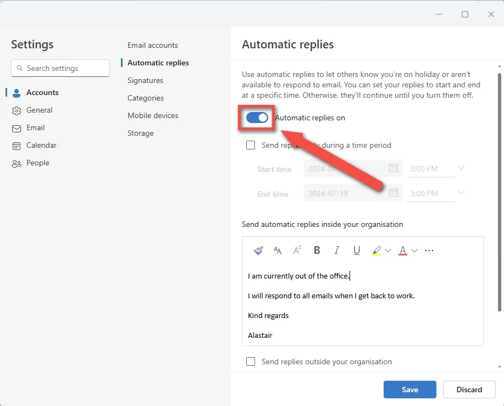Open the font size icon

tap(278, 251)
